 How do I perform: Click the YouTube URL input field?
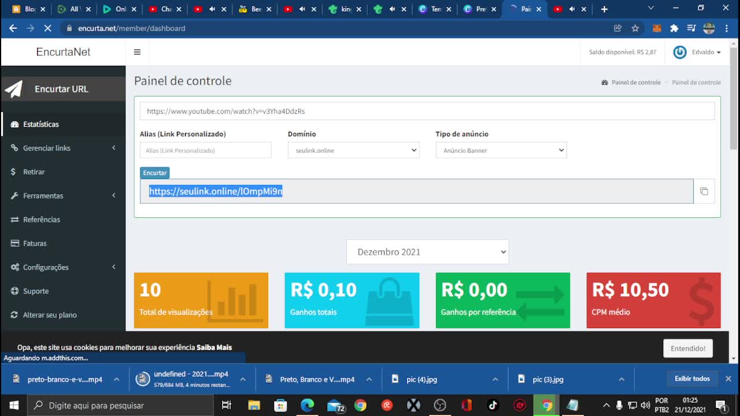pos(427,111)
